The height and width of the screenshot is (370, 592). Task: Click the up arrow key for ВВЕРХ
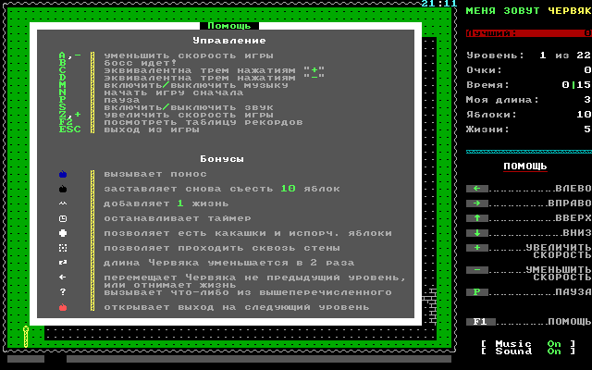[x=477, y=218]
